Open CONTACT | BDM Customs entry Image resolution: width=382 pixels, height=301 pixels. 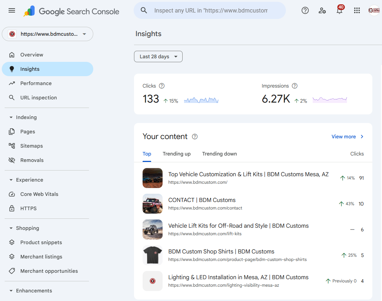point(253,204)
